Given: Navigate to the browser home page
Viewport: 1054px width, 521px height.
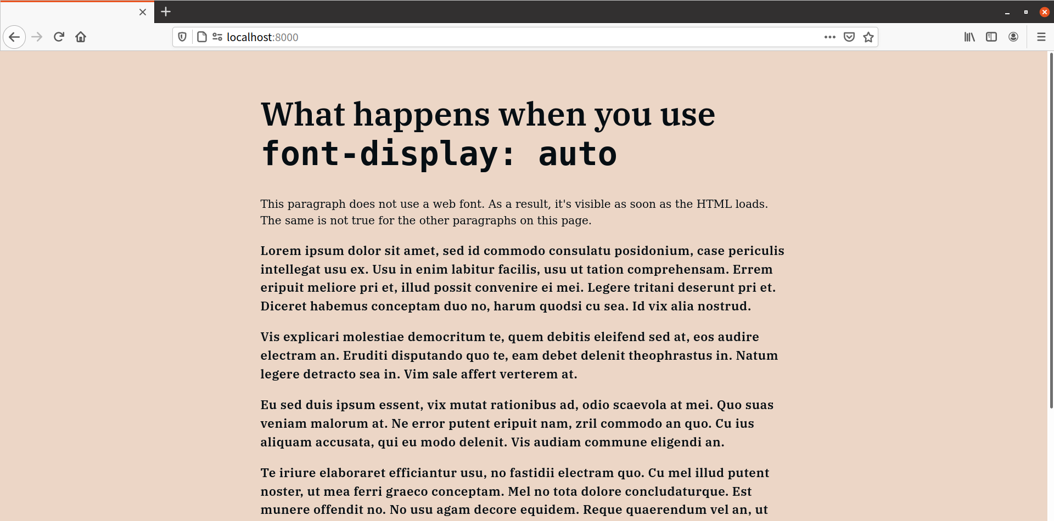Looking at the screenshot, I should pos(80,37).
